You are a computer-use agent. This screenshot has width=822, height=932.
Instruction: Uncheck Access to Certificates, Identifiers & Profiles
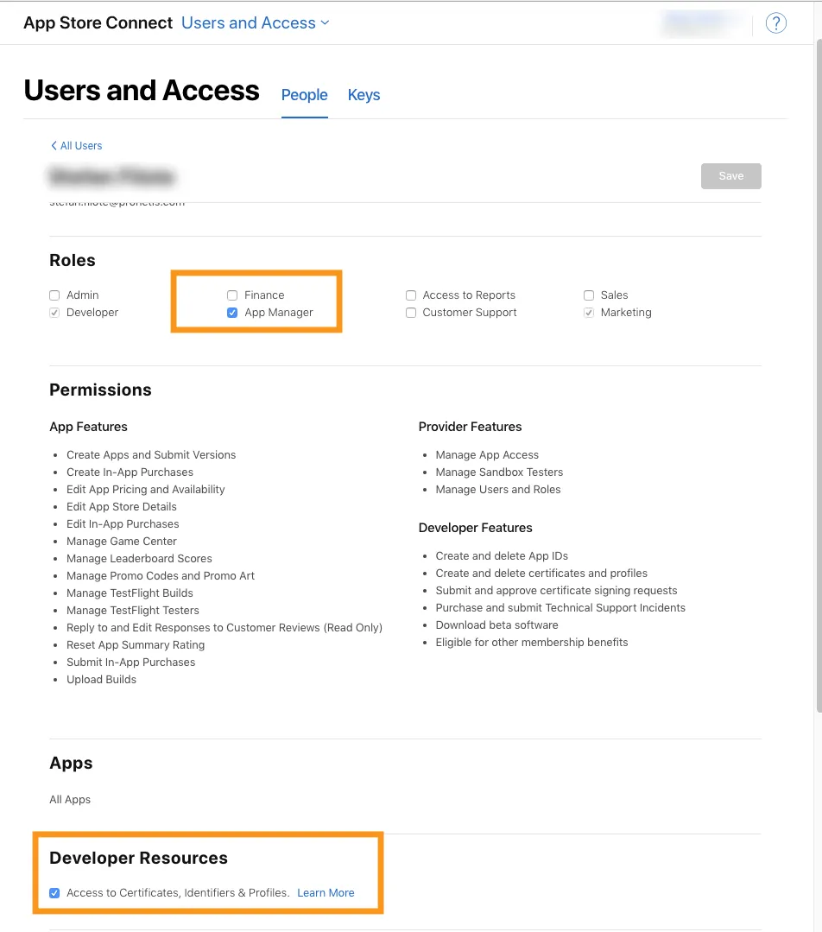click(x=55, y=893)
